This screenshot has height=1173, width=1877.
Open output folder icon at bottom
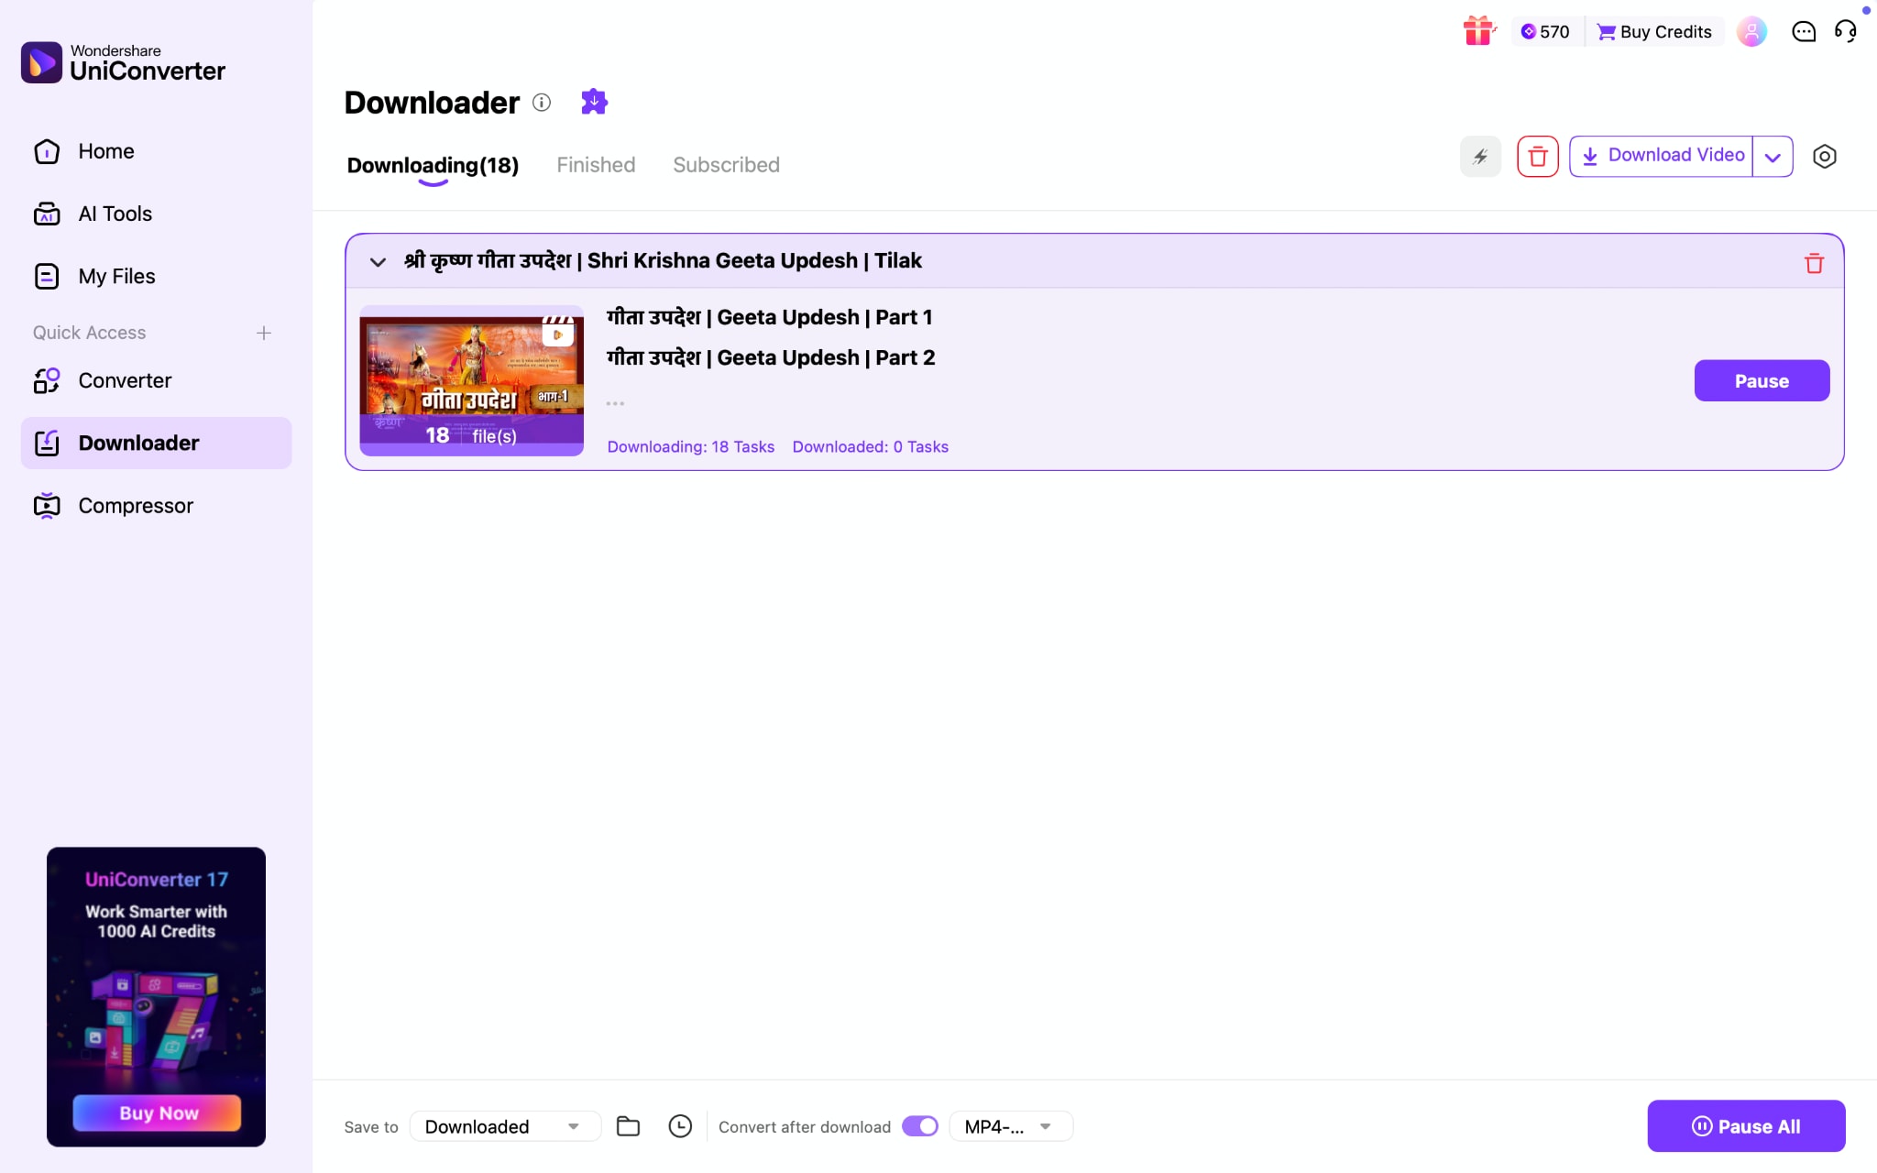click(x=627, y=1125)
